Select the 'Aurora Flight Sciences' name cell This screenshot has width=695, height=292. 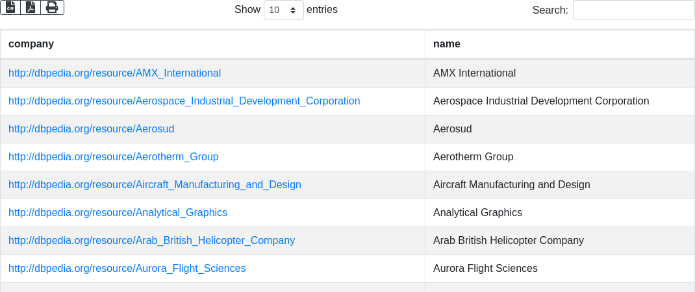[x=485, y=269]
